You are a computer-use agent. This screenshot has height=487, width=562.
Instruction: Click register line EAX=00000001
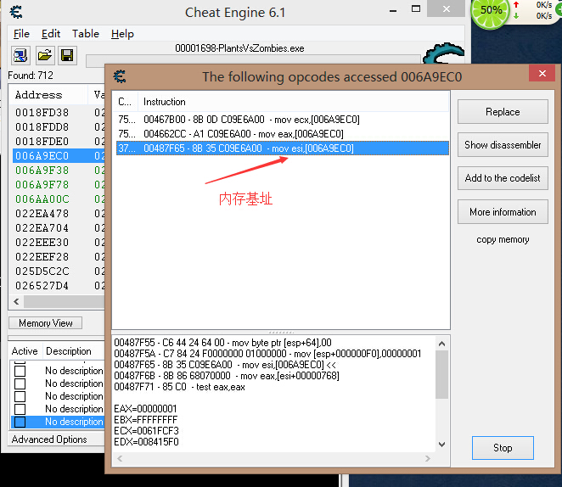pos(145,409)
